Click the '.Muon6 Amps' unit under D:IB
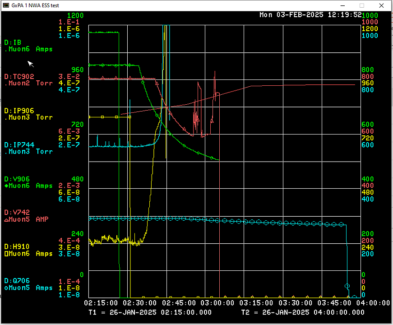The height and width of the screenshot is (325, 393). (x=28, y=49)
